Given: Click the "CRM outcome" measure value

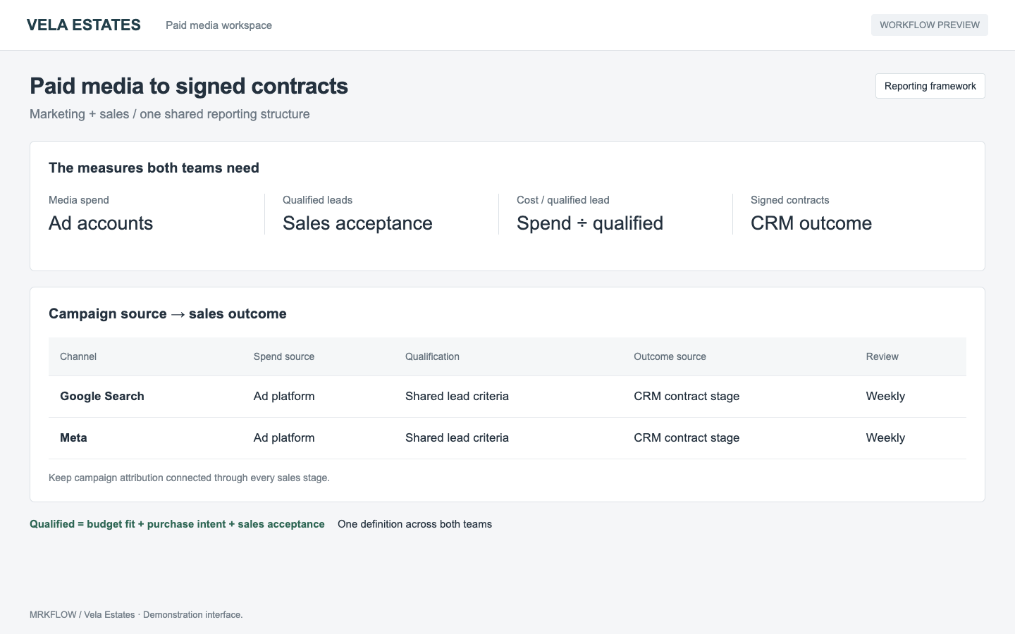Looking at the screenshot, I should click(x=811, y=223).
